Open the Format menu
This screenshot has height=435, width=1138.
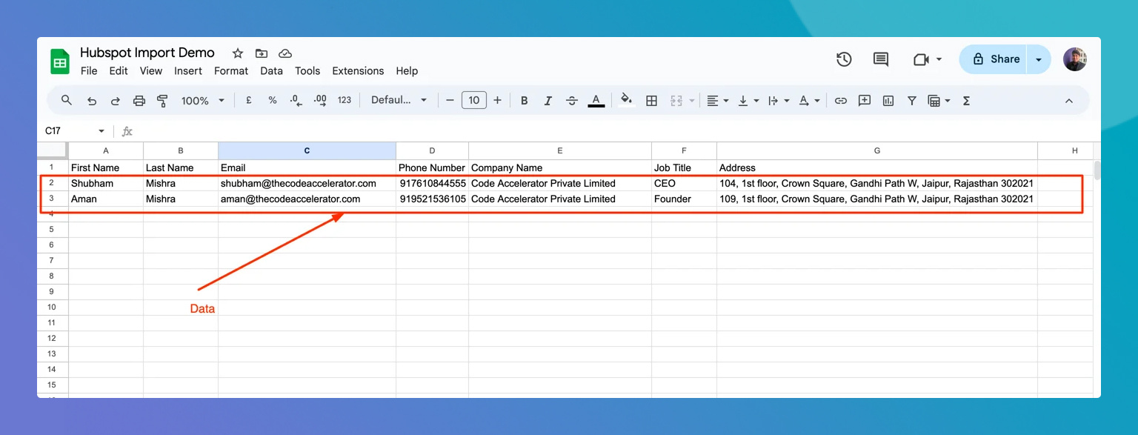pos(231,71)
